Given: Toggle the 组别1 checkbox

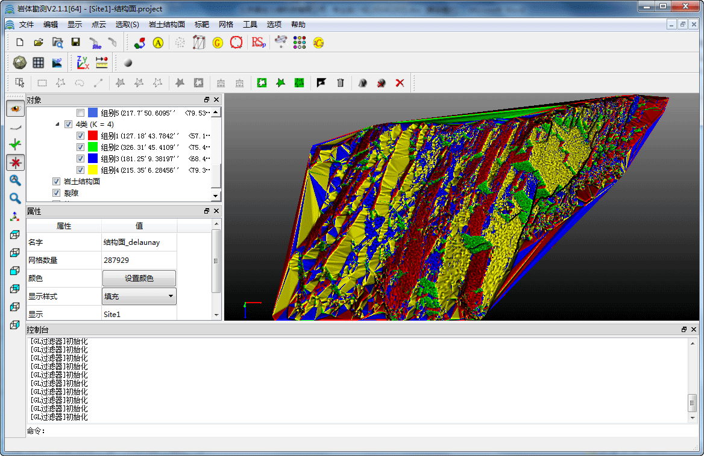Looking at the screenshot, I should pyautogui.click(x=80, y=136).
